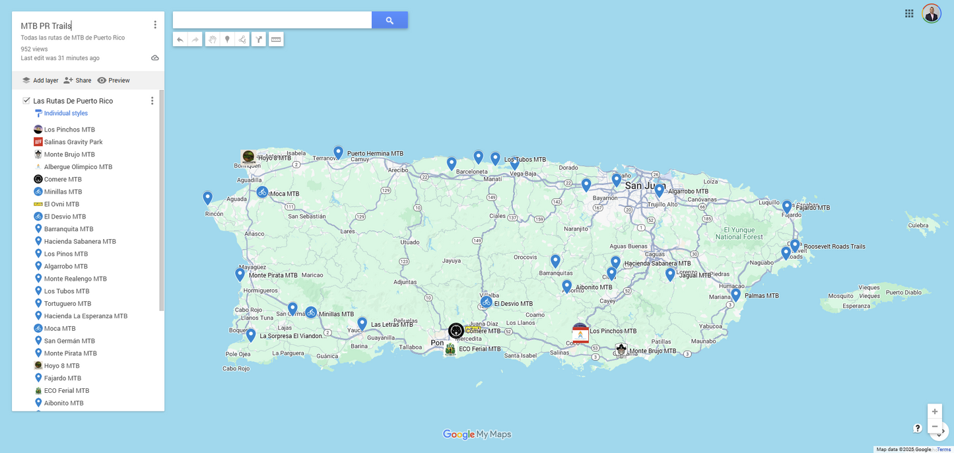
Task: Open the Add directions tool
Action: pyautogui.click(x=258, y=39)
